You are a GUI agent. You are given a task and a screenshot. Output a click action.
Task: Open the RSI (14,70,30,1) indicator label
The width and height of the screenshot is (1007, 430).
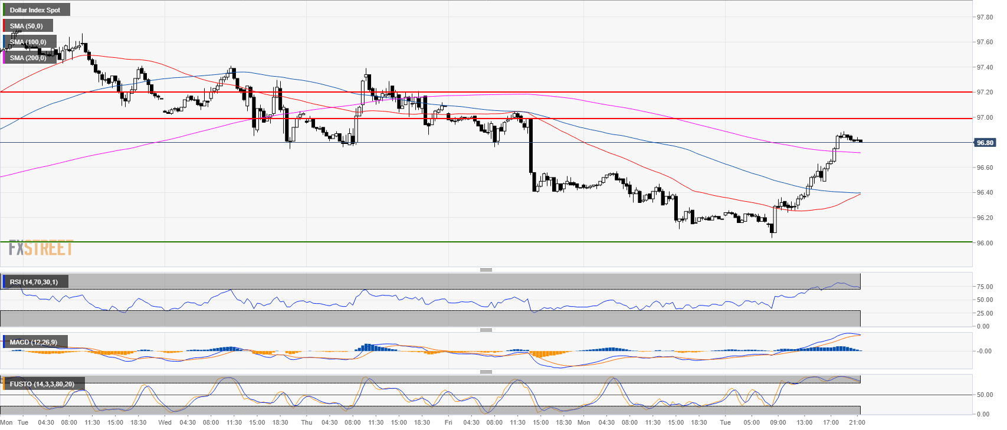pyautogui.click(x=34, y=282)
